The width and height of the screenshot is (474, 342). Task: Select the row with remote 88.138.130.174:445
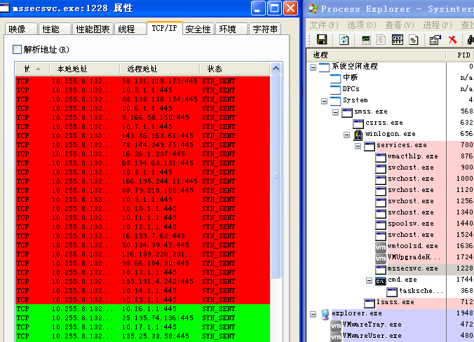coord(142,99)
